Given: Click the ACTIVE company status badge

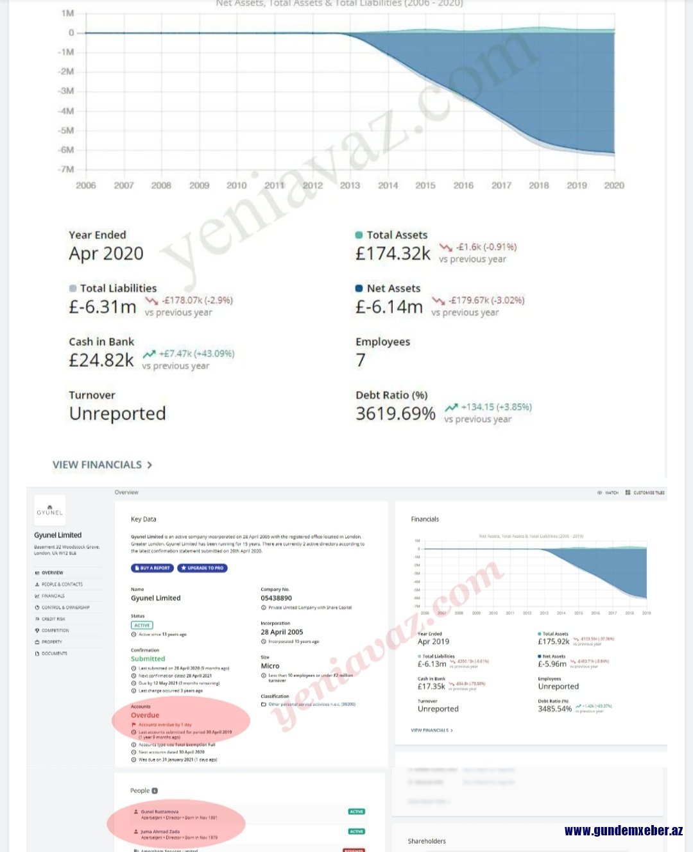Looking at the screenshot, I should point(142,625).
